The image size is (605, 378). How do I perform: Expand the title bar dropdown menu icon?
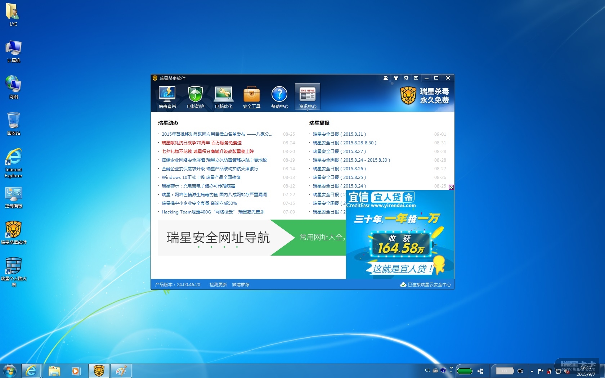click(x=416, y=78)
